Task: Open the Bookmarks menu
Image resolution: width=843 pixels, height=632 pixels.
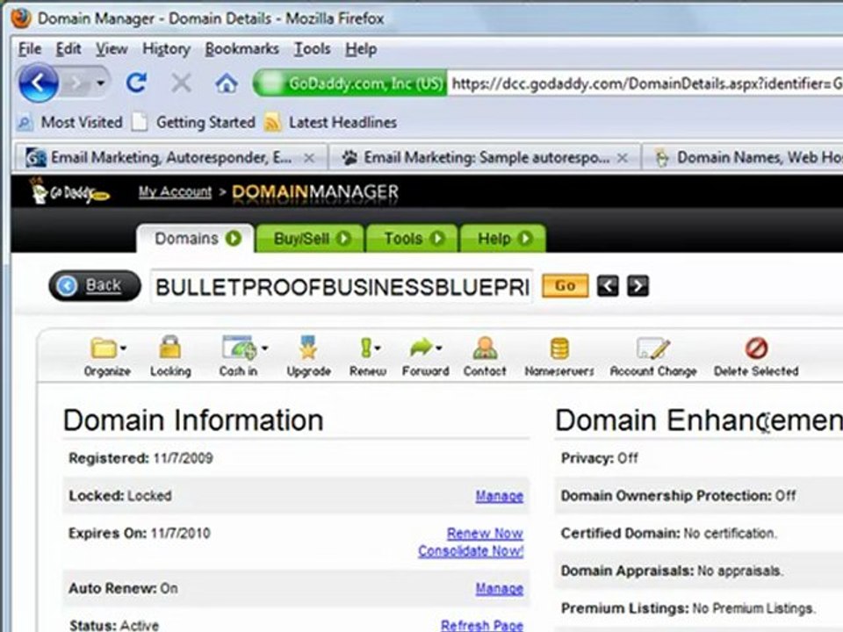Action: click(x=242, y=49)
